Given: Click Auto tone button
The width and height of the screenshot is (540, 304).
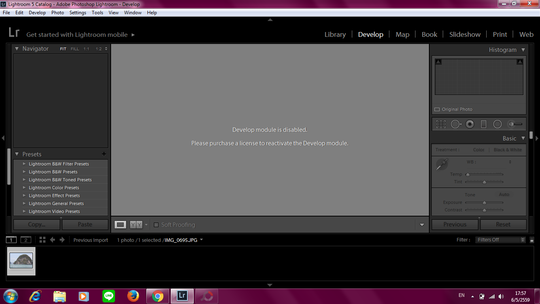Looking at the screenshot, I should 504,194.
